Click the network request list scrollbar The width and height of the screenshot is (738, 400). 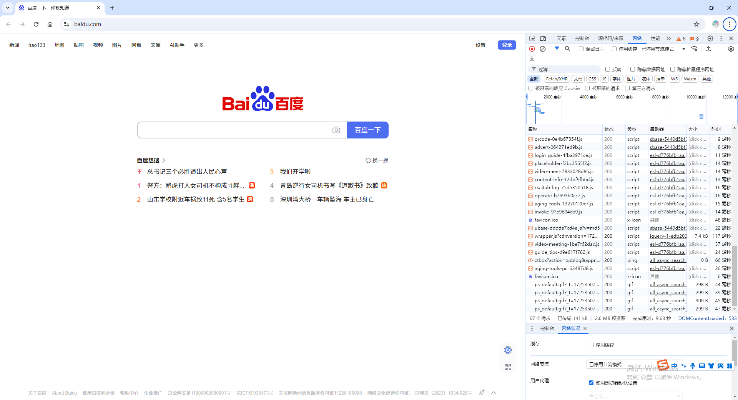point(735,276)
